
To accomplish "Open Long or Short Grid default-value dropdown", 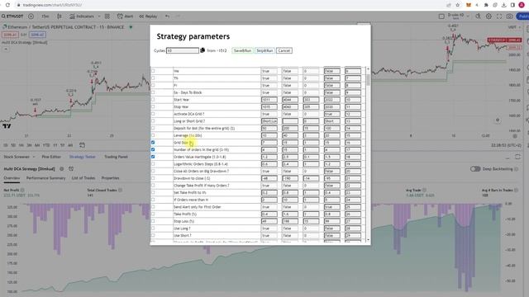I will pyautogui.click(x=332, y=121).
